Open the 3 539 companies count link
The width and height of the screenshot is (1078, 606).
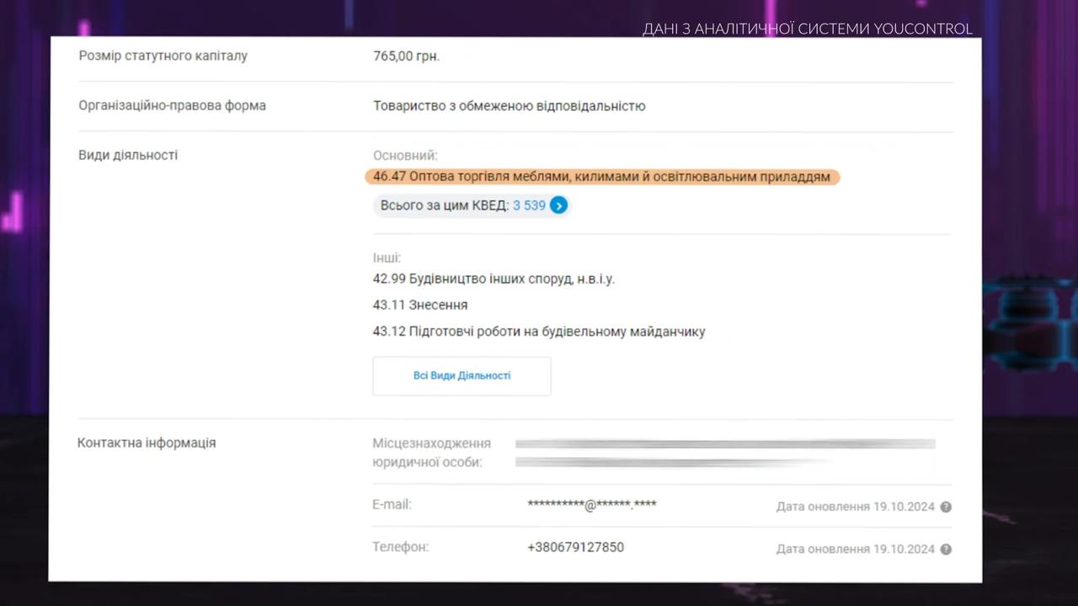point(529,205)
